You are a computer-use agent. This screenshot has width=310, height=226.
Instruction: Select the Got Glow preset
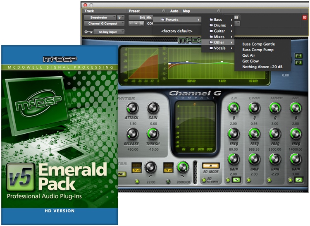(x=250, y=61)
